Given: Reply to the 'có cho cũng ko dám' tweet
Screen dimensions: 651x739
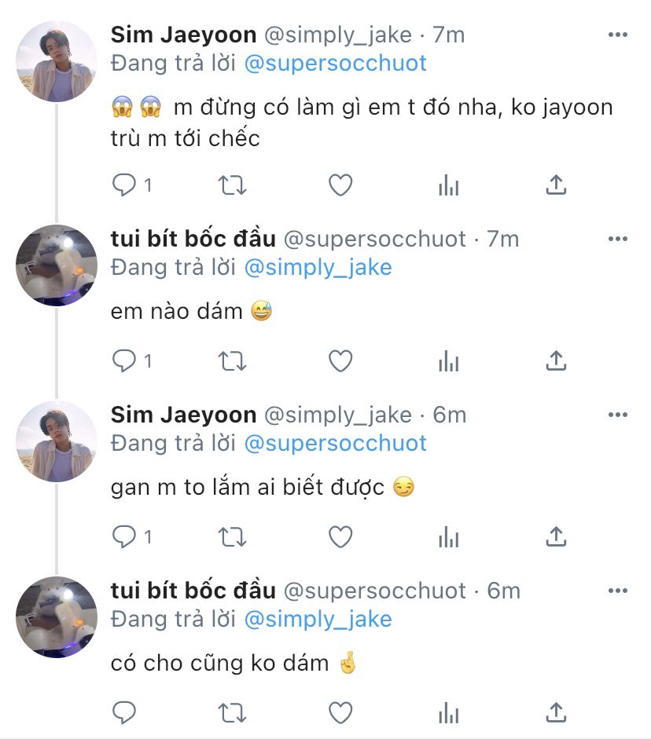Looking at the screenshot, I should (x=125, y=713).
